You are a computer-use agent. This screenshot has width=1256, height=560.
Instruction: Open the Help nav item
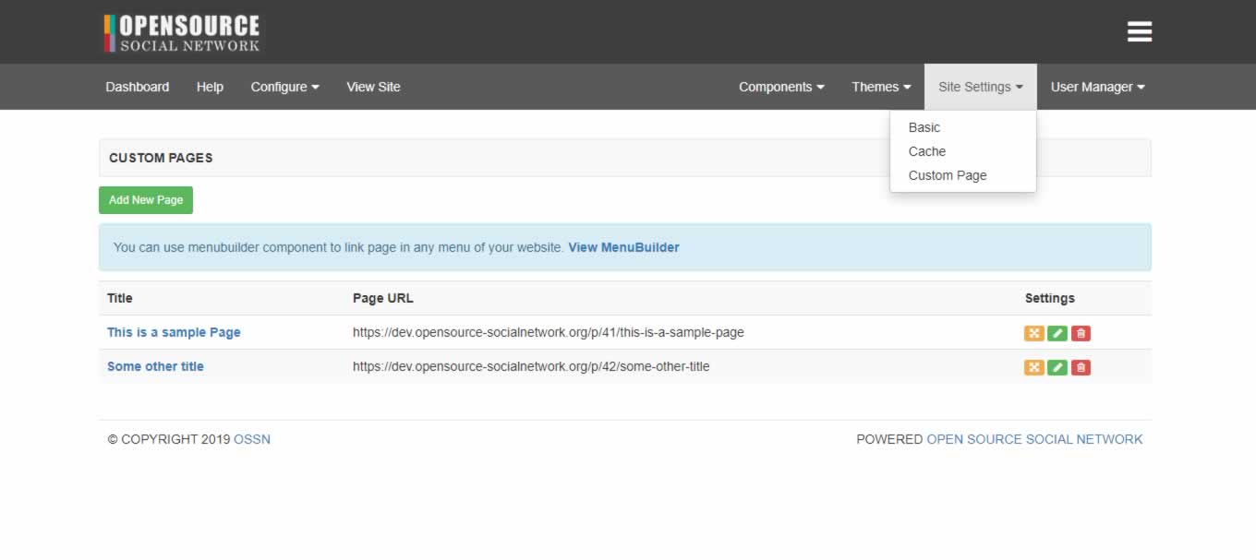(x=210, y=87)
